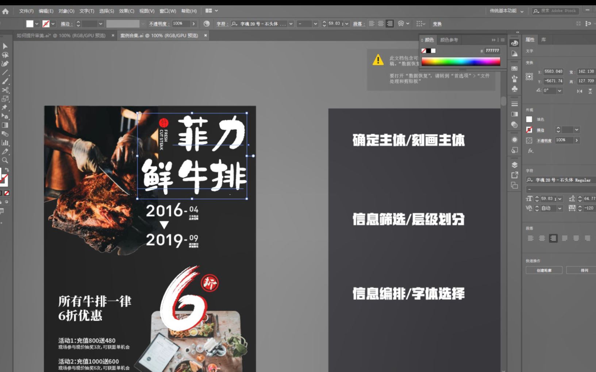Screen dimensions: 596x372
Task: Toggle the fill swatch in the Appearance section
Action: point(529,119)
